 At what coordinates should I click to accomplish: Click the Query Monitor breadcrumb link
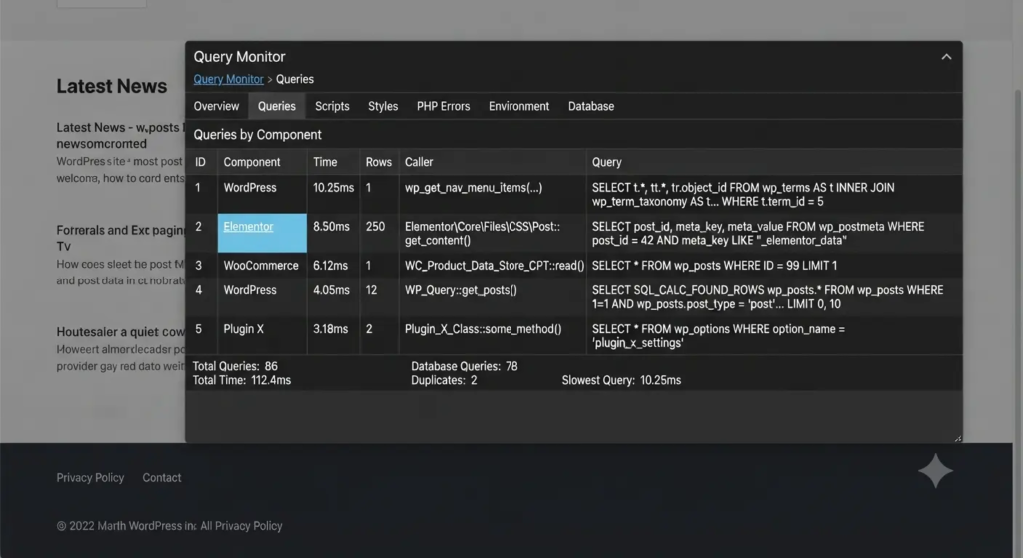pyautogui.click(x=229, y=79)
